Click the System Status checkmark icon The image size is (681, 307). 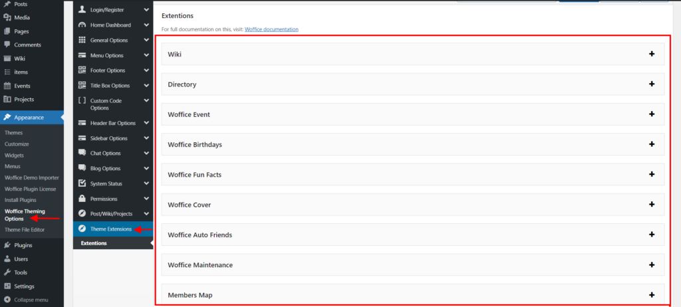click(82, 183)
